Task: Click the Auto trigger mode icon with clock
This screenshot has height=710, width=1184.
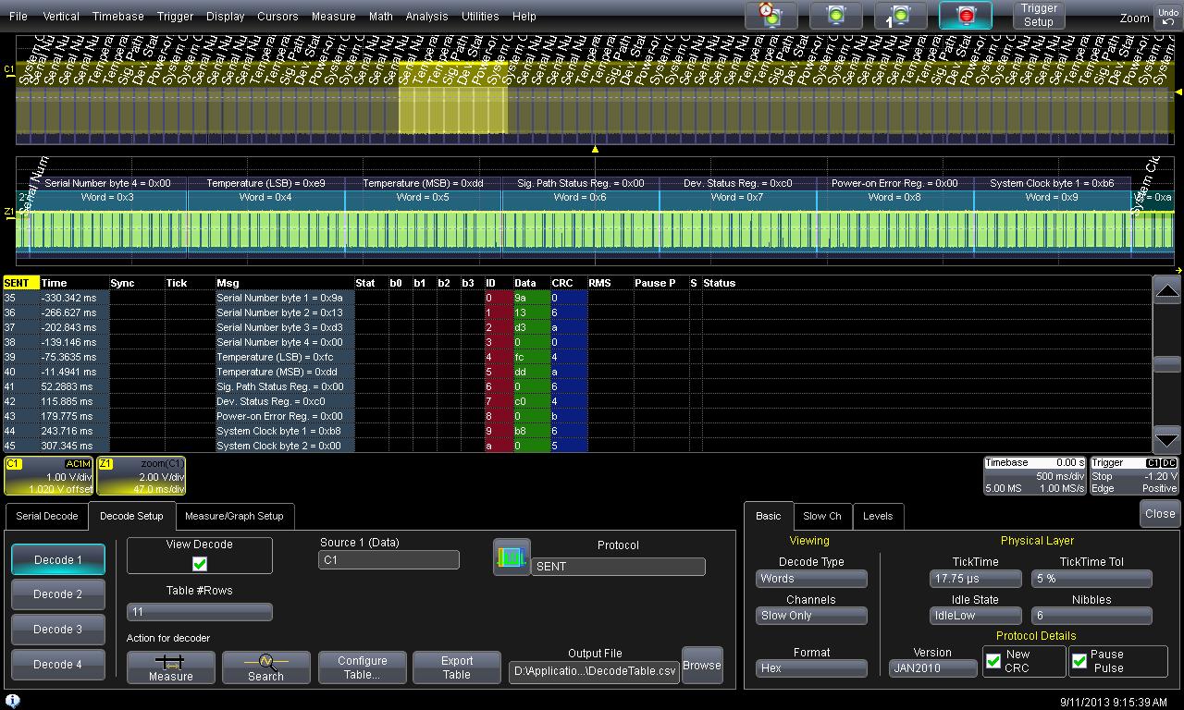Action: click(x=771, y=16)
